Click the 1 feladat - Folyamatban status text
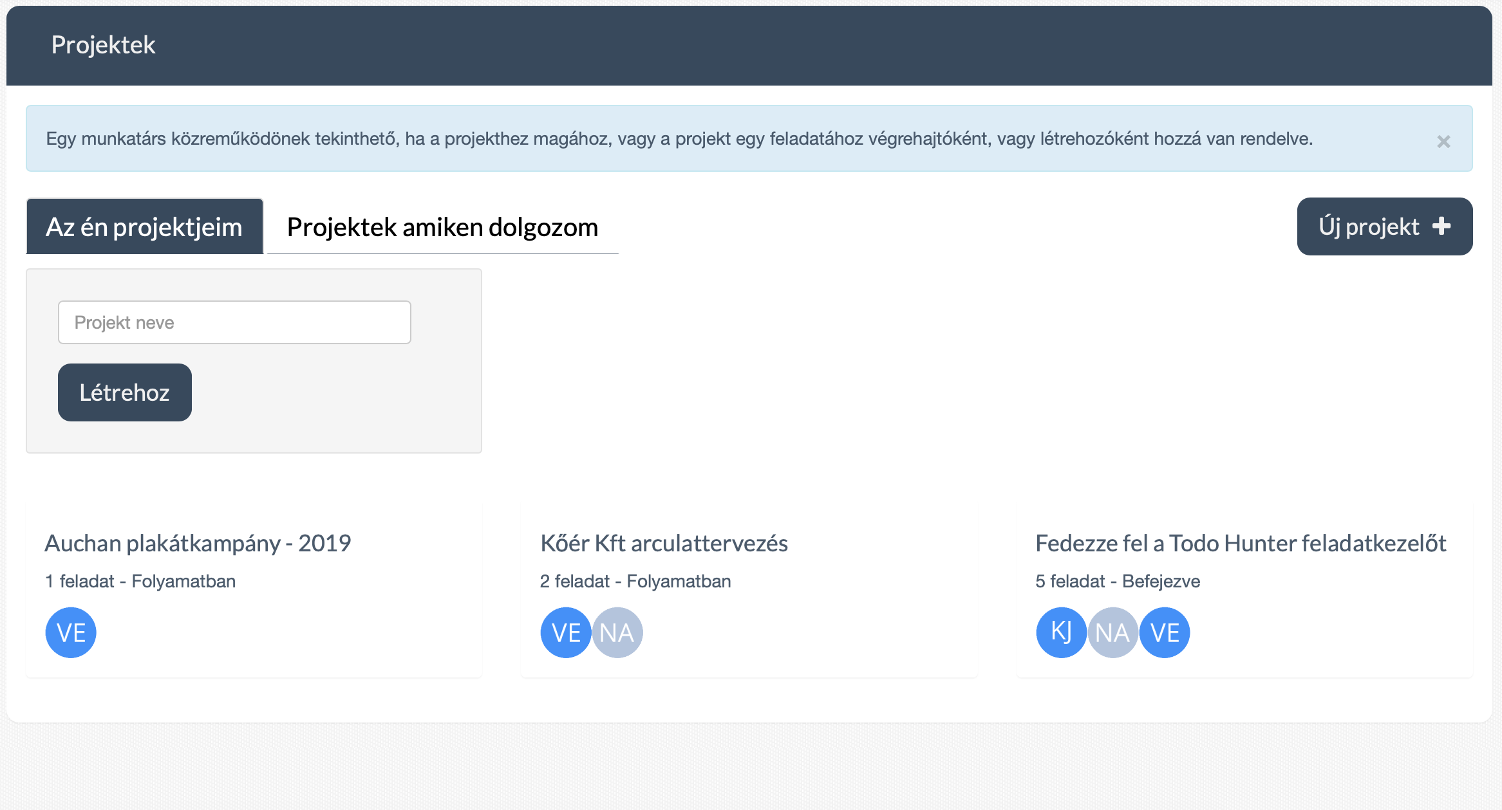The image size is (1502, 810). [x=140, y=581]
